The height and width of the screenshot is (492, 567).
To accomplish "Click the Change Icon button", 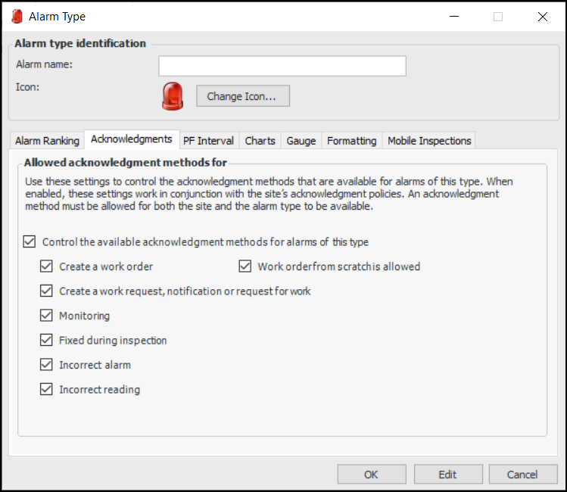I will point(243,96).
